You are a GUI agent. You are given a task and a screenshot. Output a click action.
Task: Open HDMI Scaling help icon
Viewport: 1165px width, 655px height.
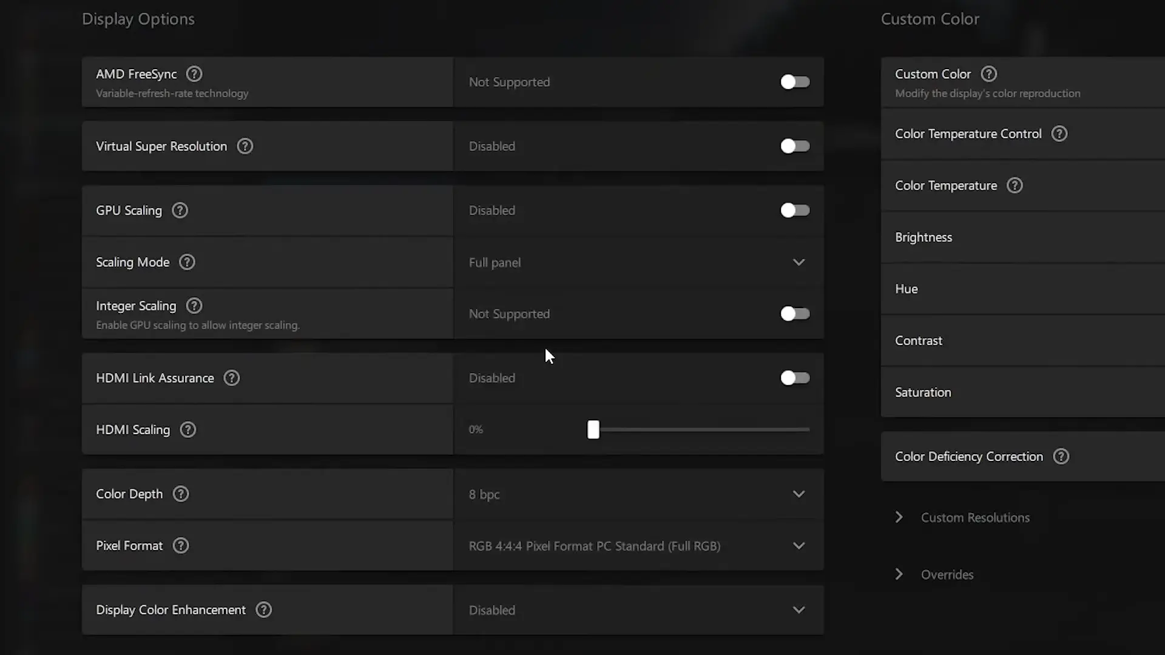pyautogui.click(x=188, y=429)
